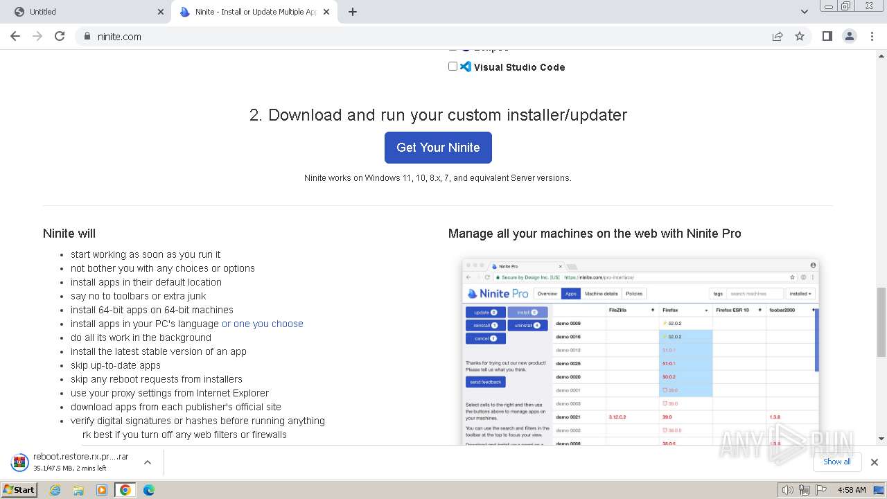
Task: View site information lock icon
Action: click(87, 36)
